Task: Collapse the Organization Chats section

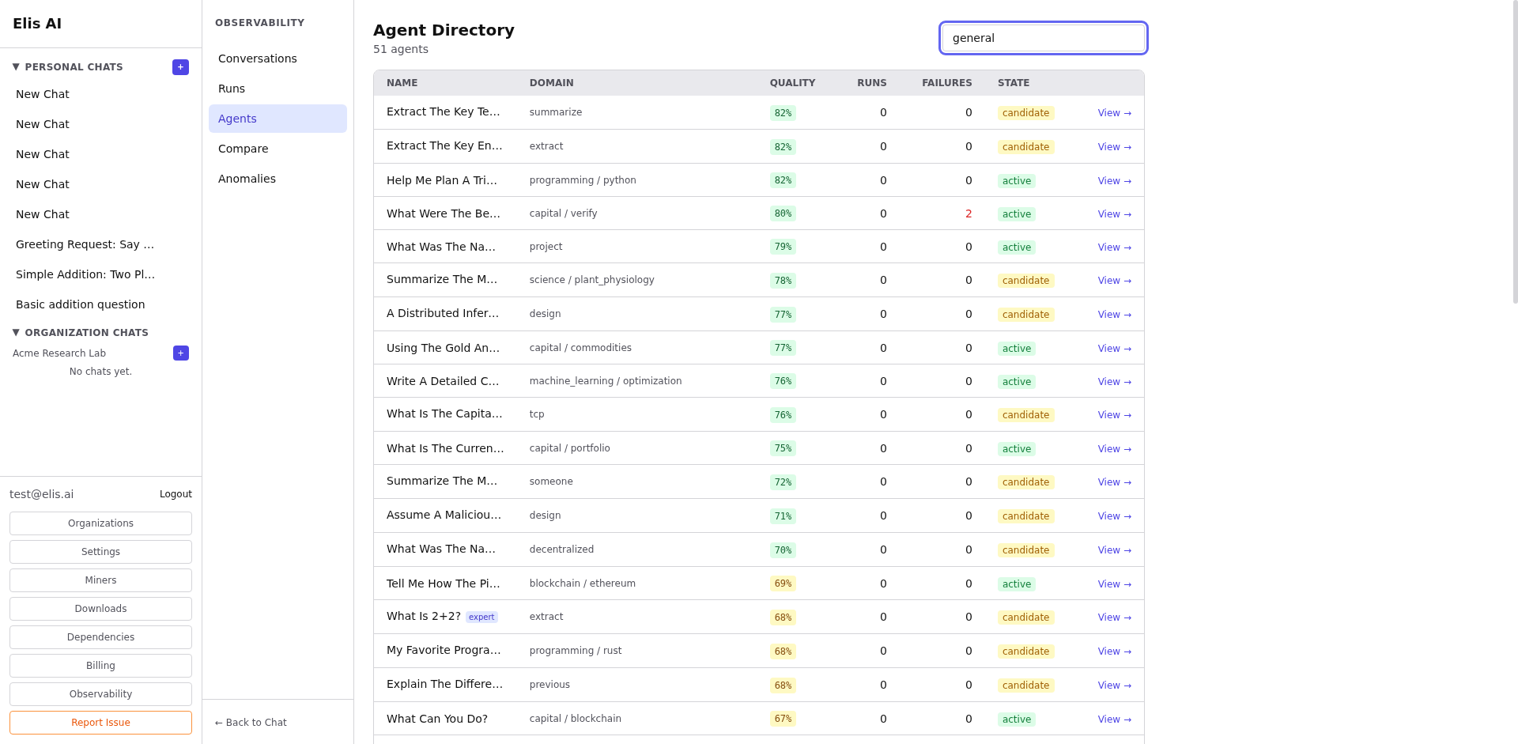Action: coord(16,333)
